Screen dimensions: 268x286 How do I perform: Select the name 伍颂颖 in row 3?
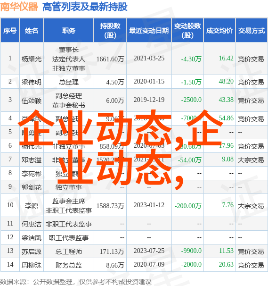(32, 101)
